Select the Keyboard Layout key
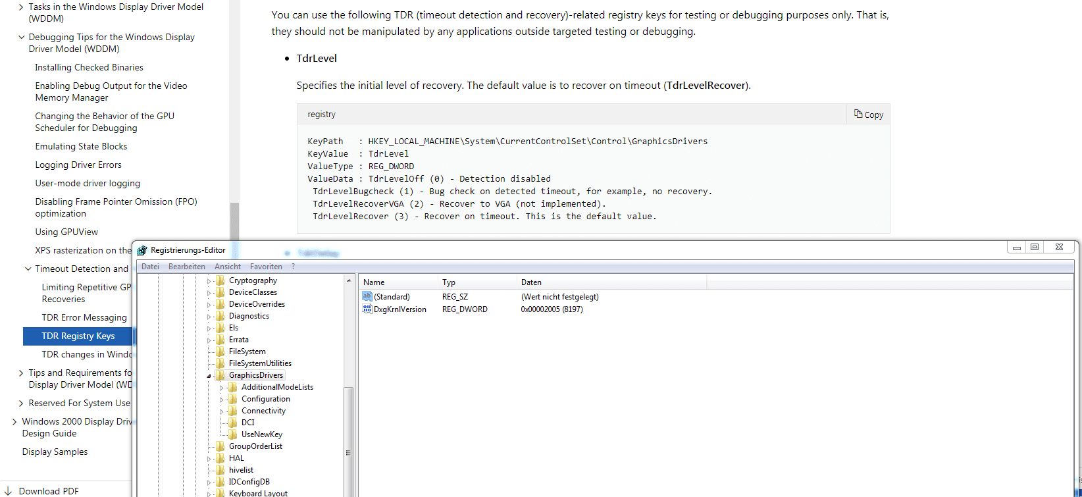 tap(258, 493)
